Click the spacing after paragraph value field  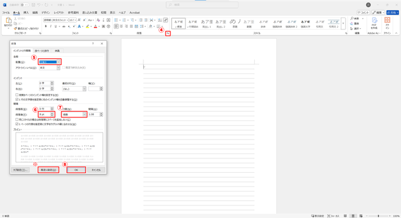click(x=45, y=114)
